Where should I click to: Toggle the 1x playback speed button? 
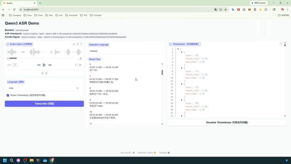[15, 65]
